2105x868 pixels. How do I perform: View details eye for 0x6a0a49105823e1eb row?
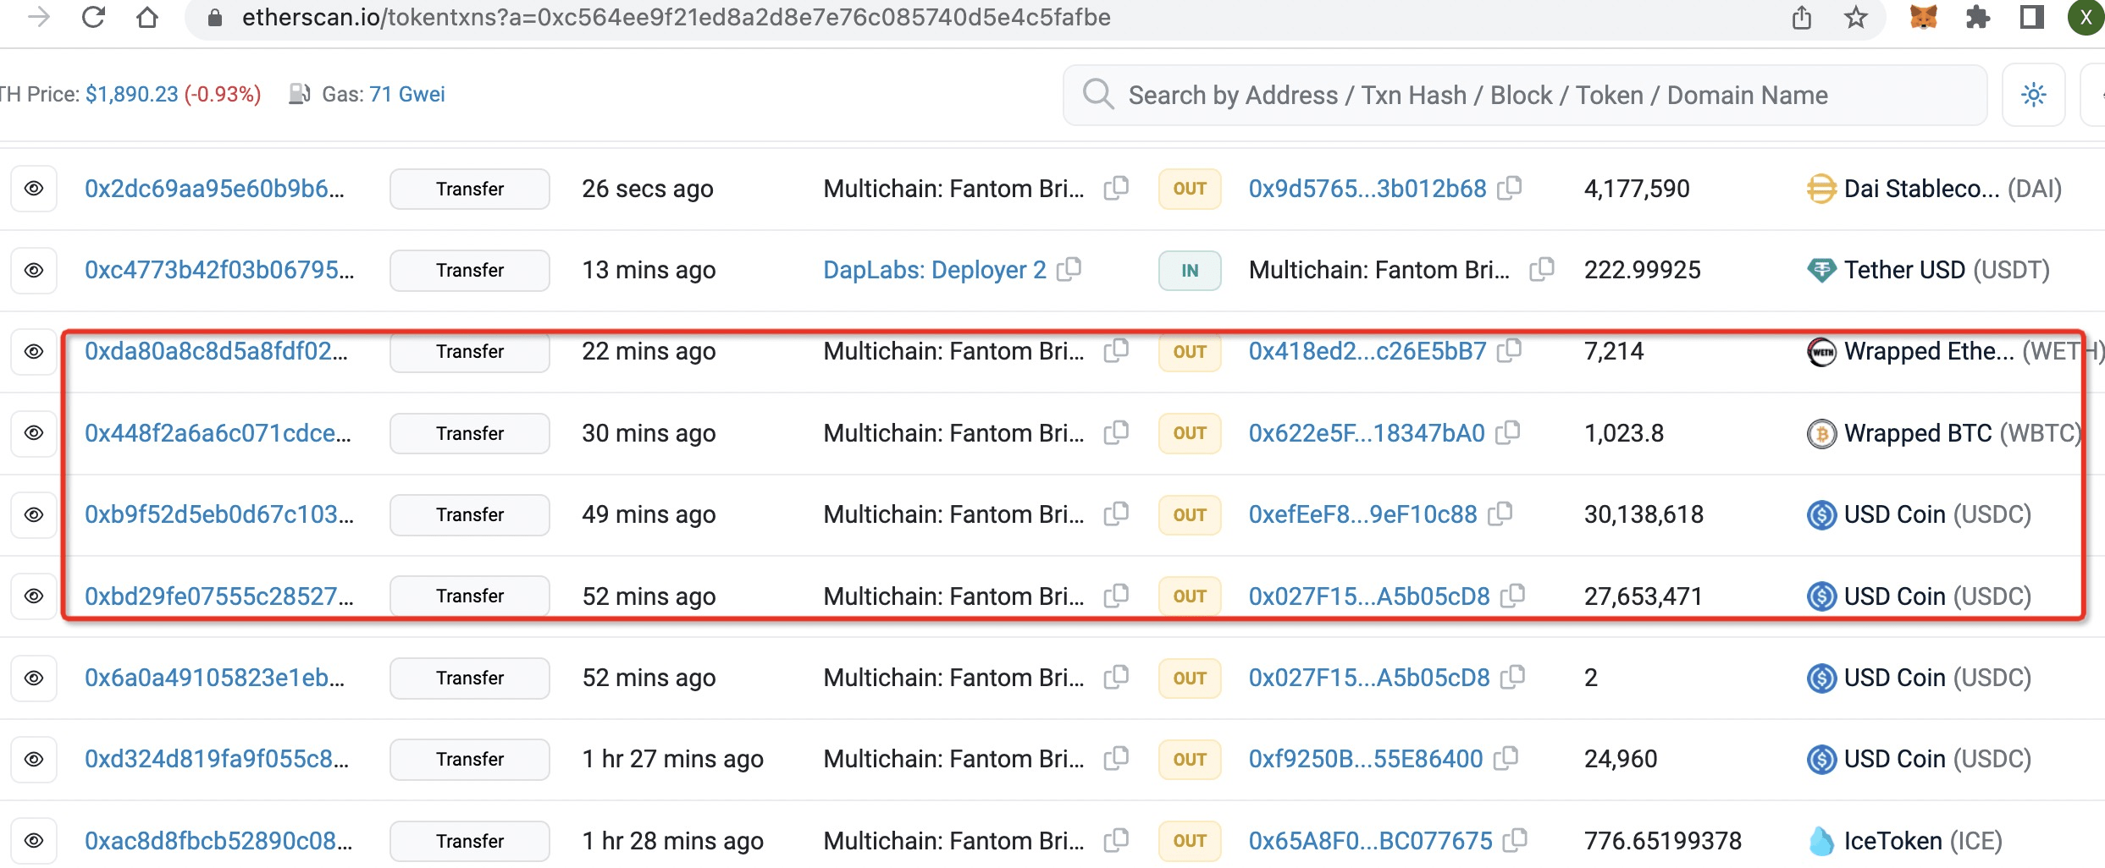coord(34,678)
